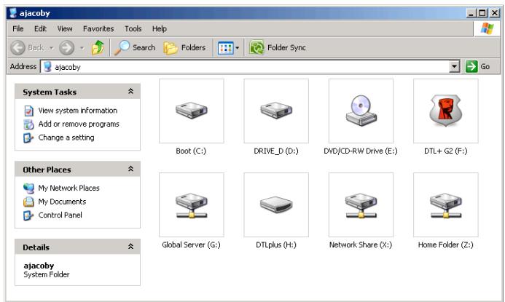Screen dimensions: 505x302
Task: Click the Add or remove programs link
Action: click(x=79, y=124)
